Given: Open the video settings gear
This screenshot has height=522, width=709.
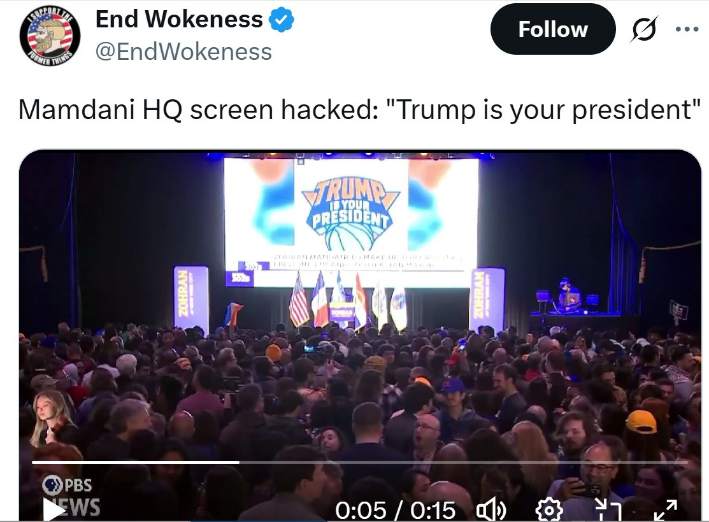Looking at the screenshot, I should pos(549,511).
